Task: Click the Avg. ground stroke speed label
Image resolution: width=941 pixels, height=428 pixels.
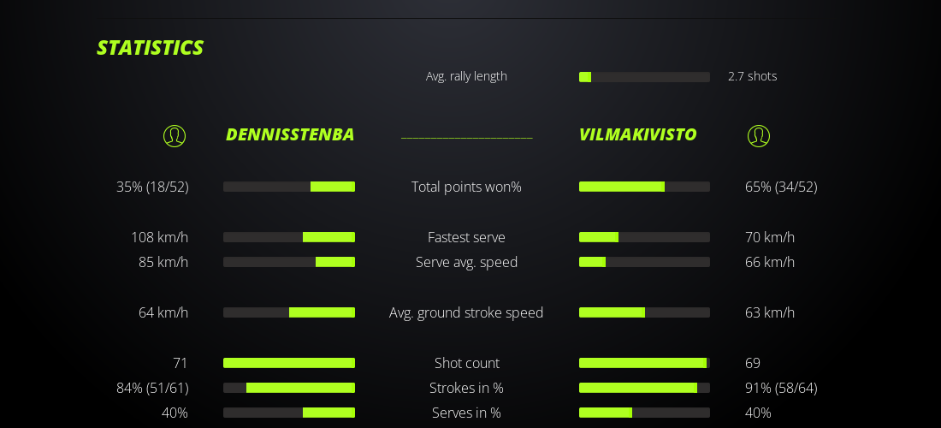Action: tap(466, 312)
